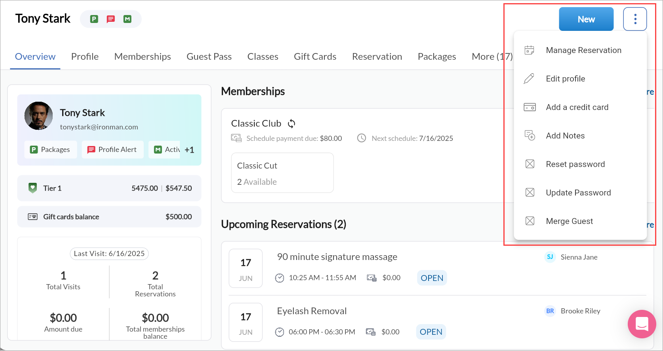Click the Last Visit: 6/16/2025 label

109,254
